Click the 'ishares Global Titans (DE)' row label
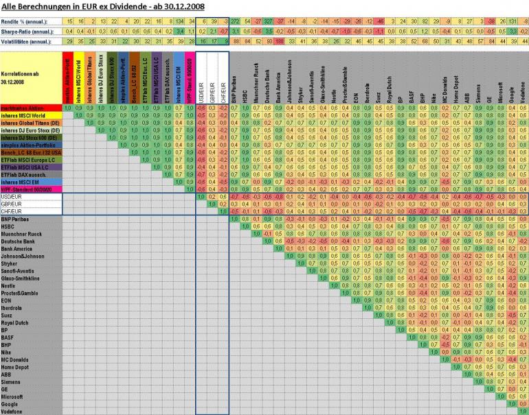Viewport: 529px width, 415px height. point(32,123)
